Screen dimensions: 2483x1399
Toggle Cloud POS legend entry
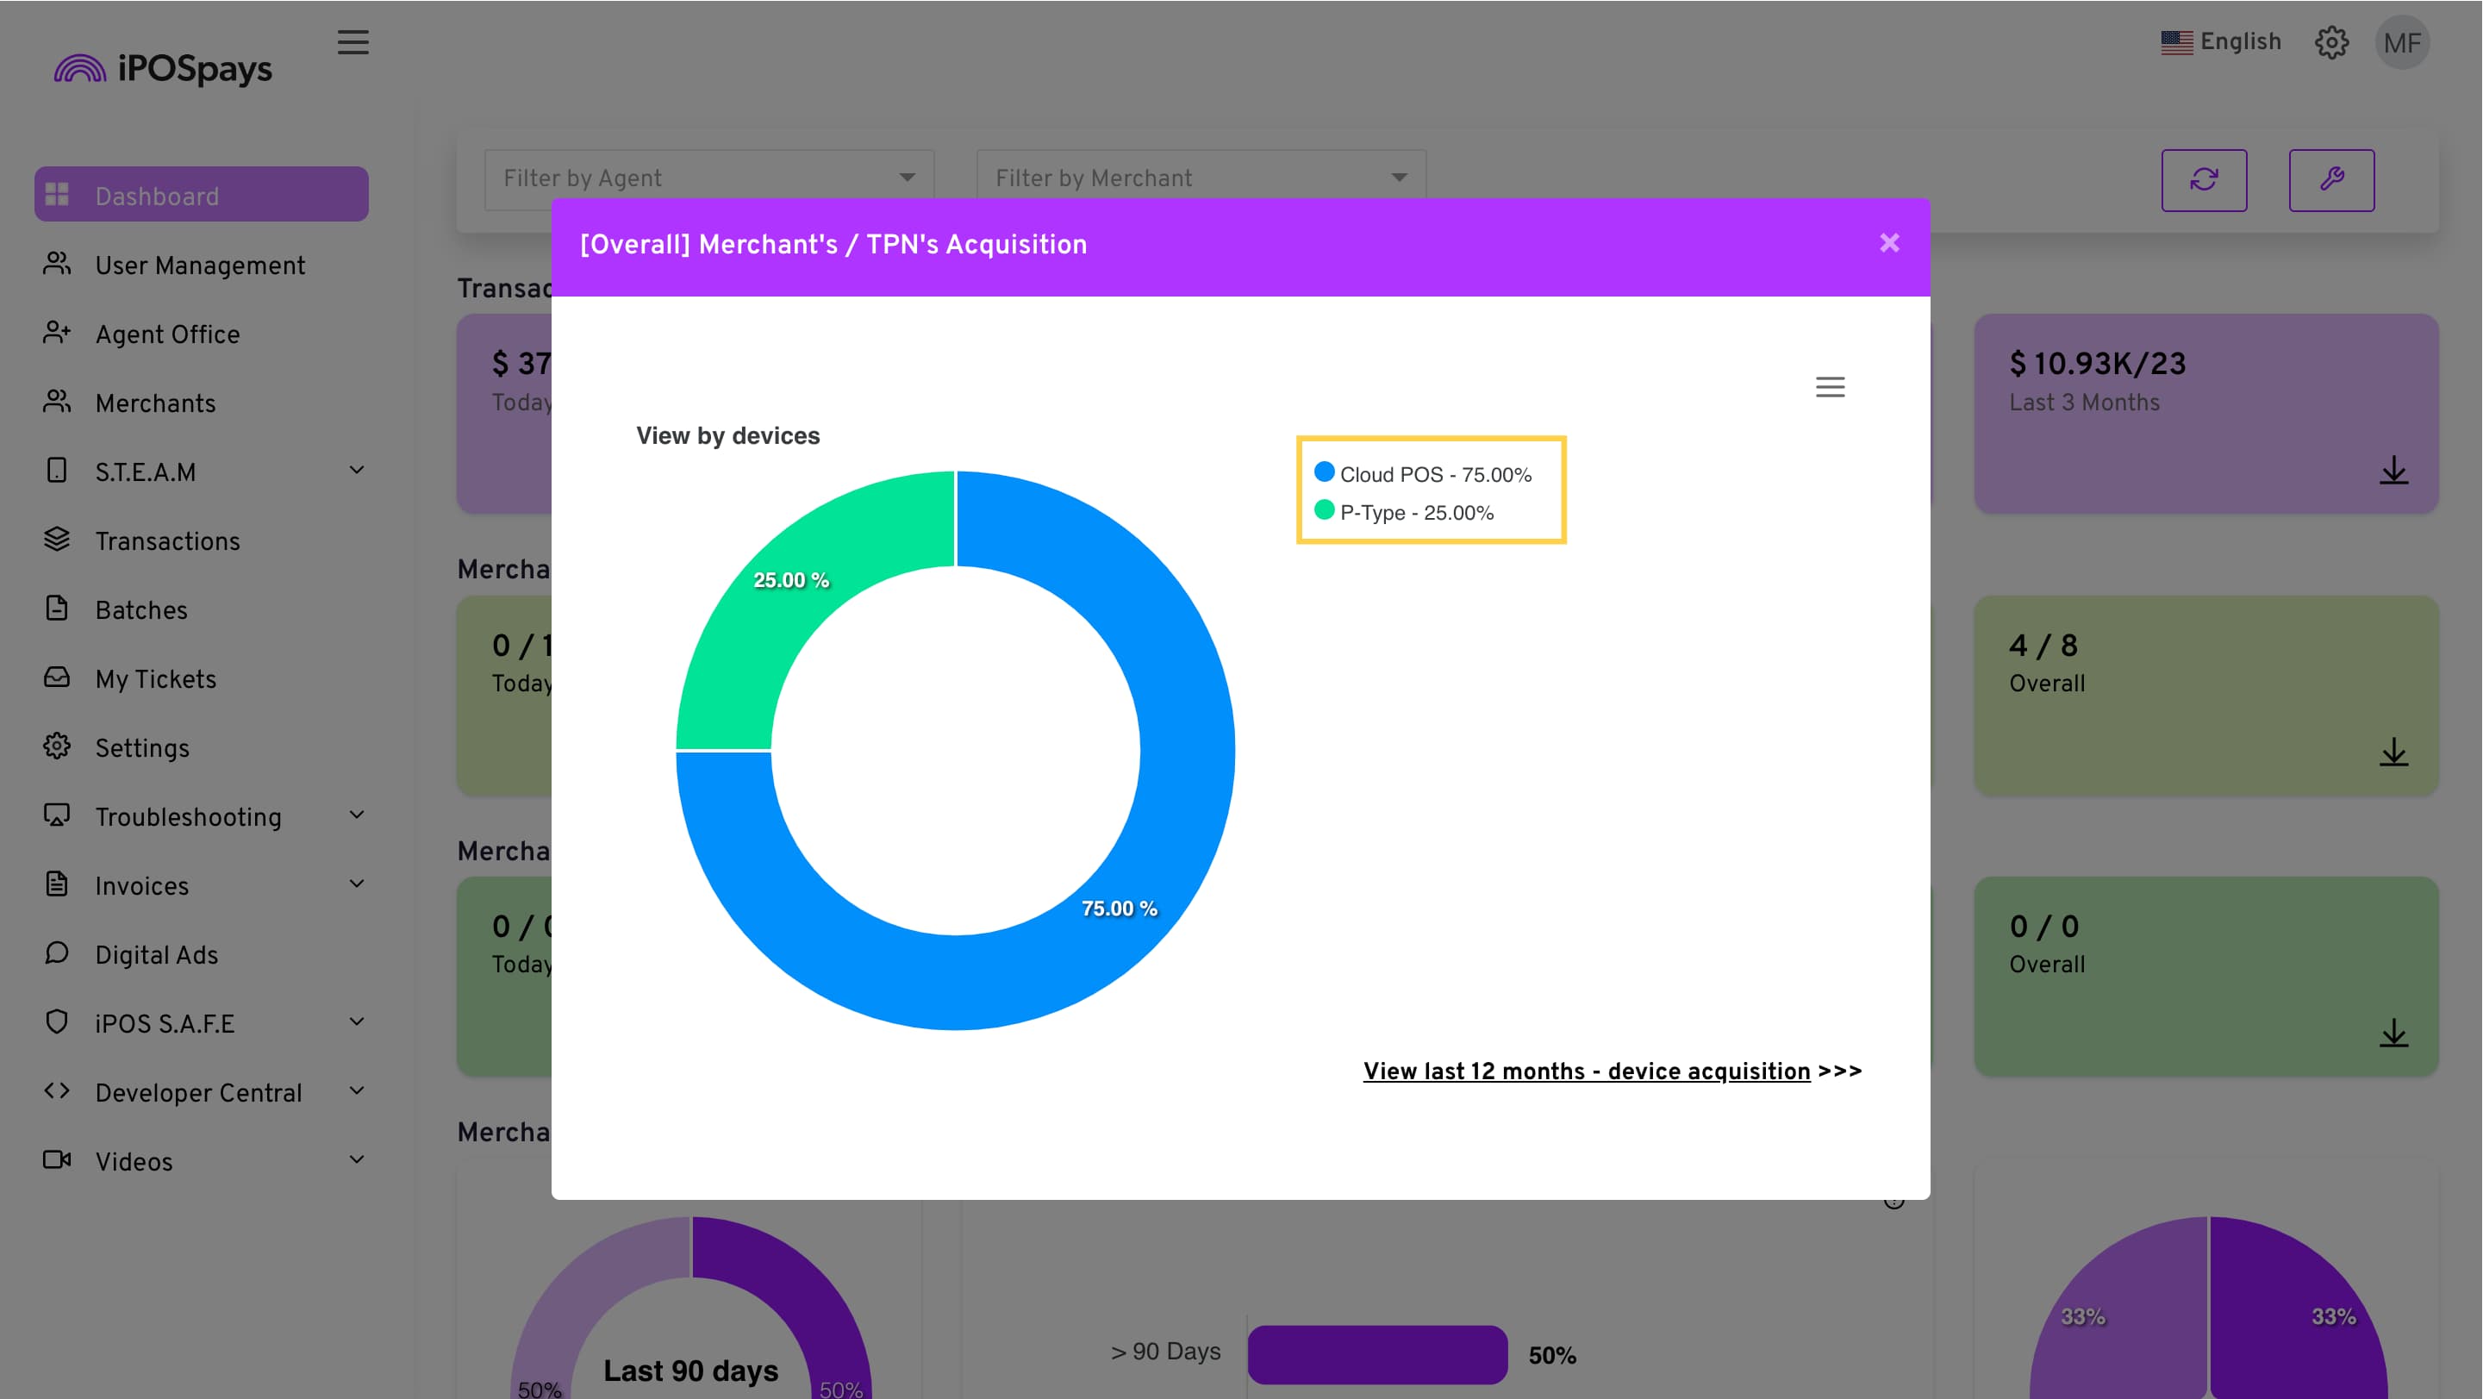pyautogui.click(x=1423, y=474)
